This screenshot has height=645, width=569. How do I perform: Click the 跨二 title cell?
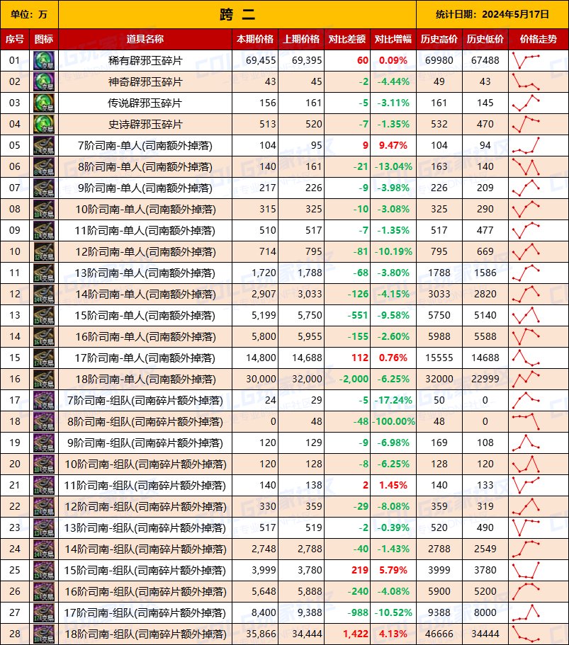(237, 14)
